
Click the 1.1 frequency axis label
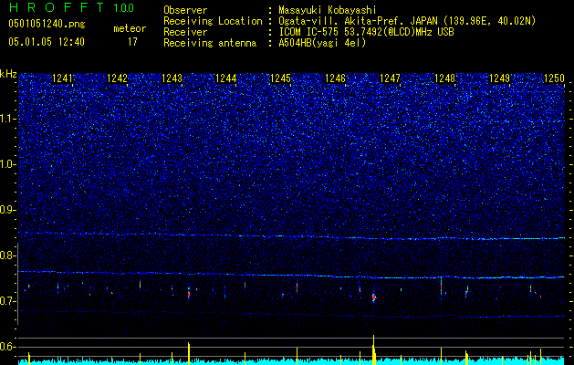(8, 120)
